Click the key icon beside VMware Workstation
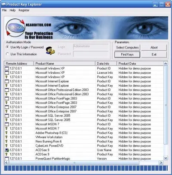The width and height of the screenshot is (172, 175). 6,137
